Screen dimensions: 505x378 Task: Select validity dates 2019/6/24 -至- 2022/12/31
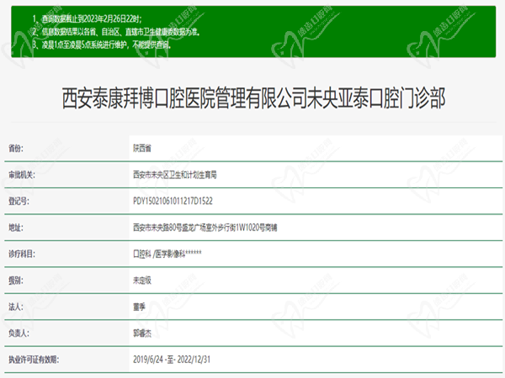click(x=172, y=360)
